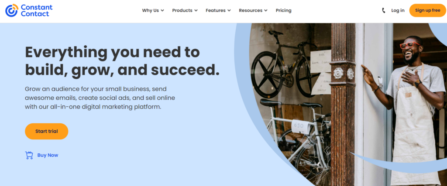Go to the Pricing page
This screenshot has width=447, height=186.
(x=283, y=10)
